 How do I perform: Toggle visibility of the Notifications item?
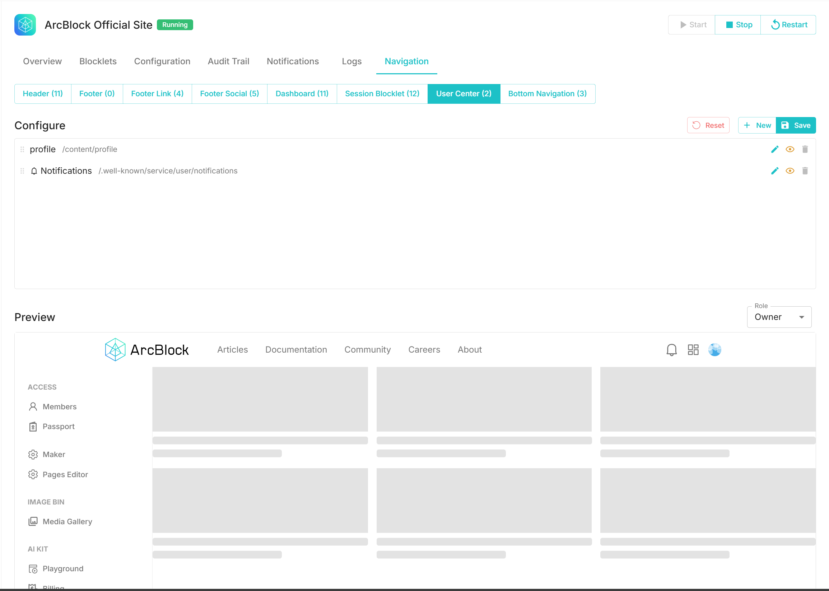point(790,171)
